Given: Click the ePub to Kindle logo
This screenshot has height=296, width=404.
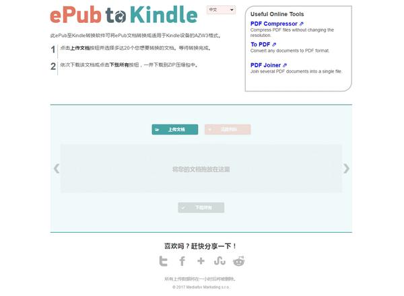Looking at the screenshot, I should (x=124, y=15).
